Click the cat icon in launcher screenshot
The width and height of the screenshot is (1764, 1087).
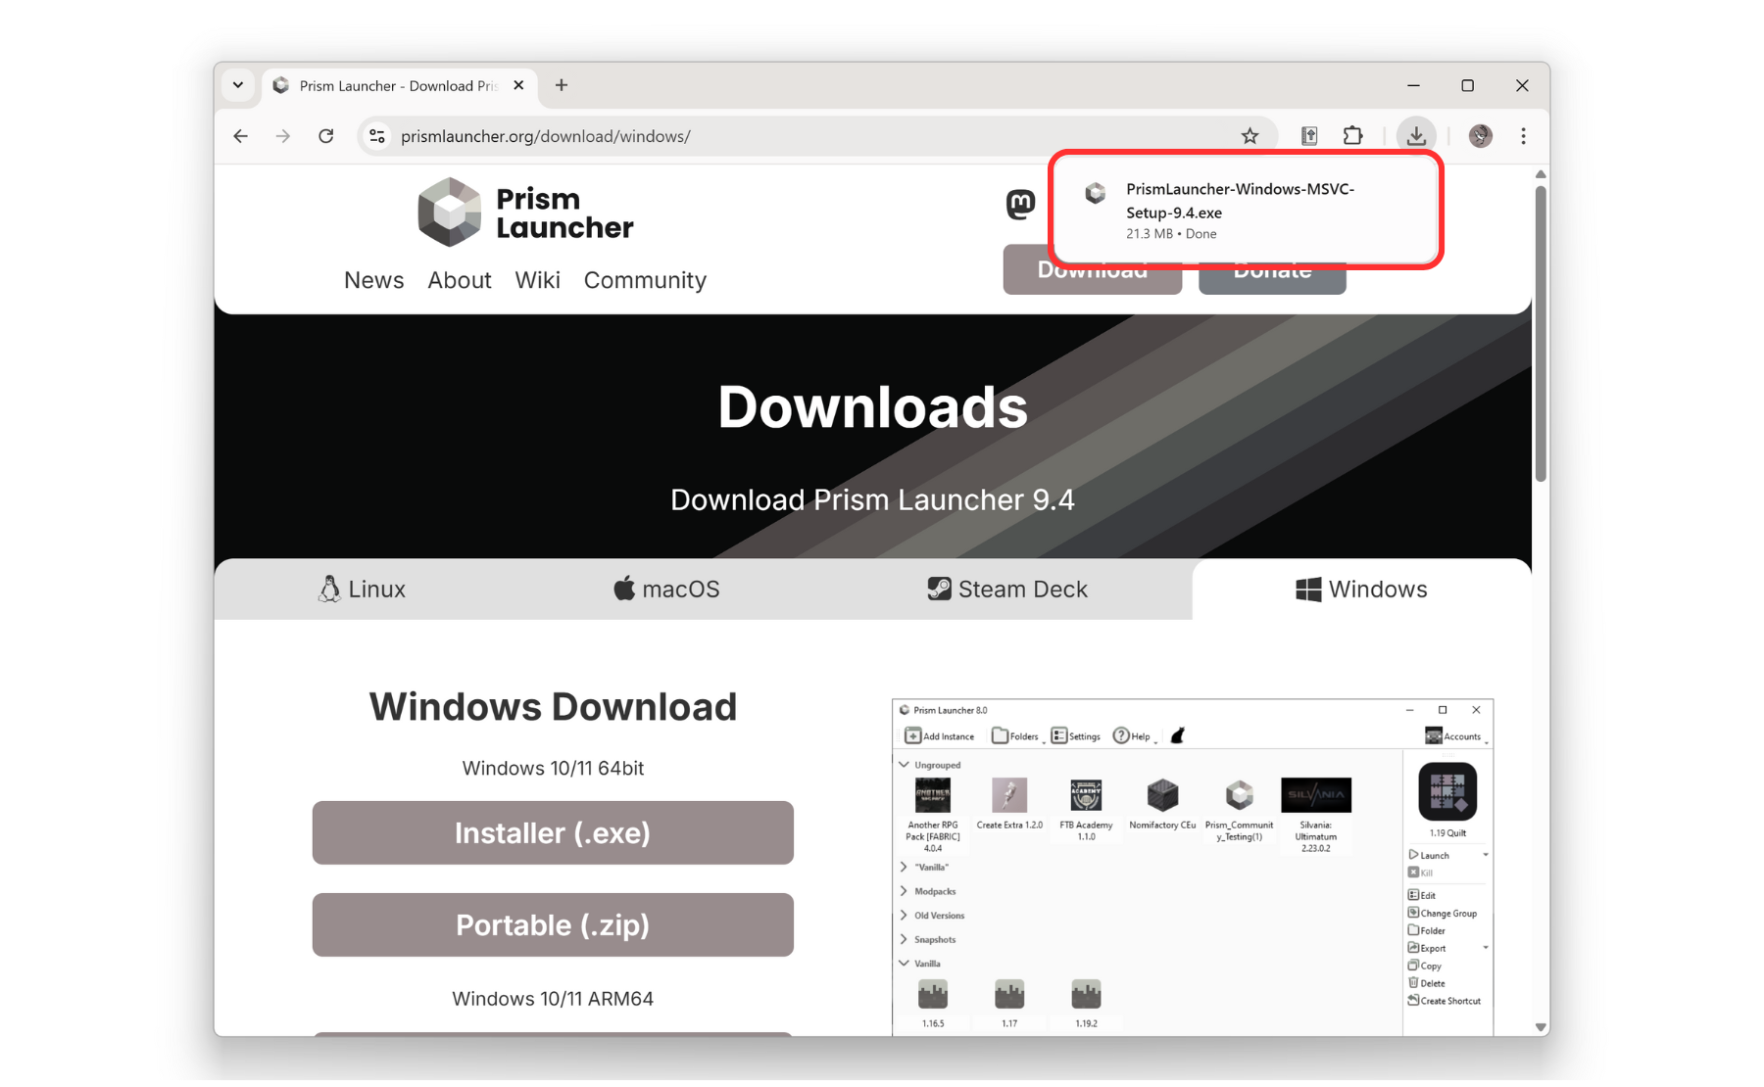(1178, 735)
